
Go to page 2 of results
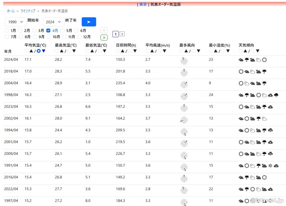[122, 34]
